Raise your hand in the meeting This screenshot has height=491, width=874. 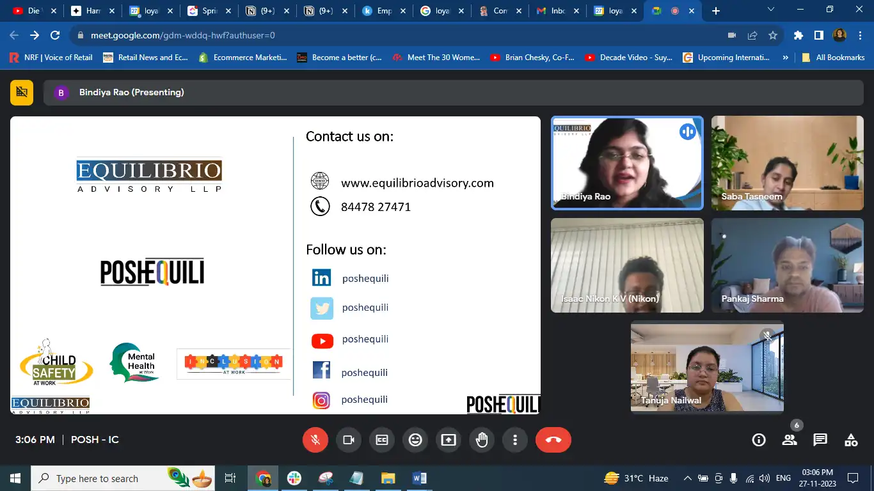coord(482,440)
